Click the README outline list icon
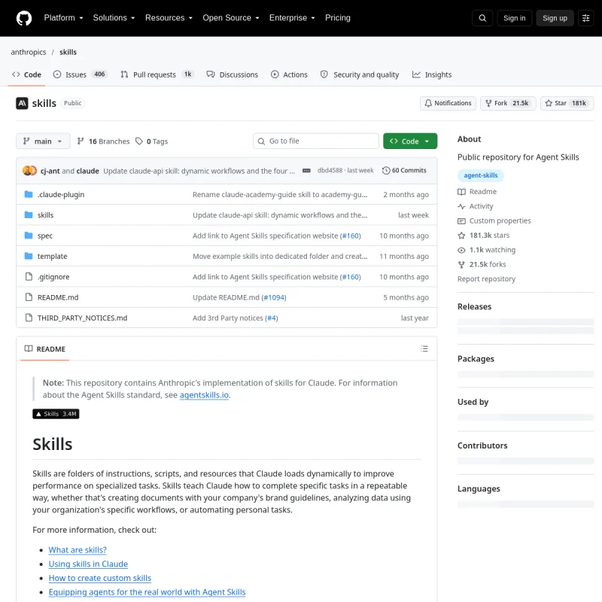This screenshot has height=602, width=602. click(424, 348)
